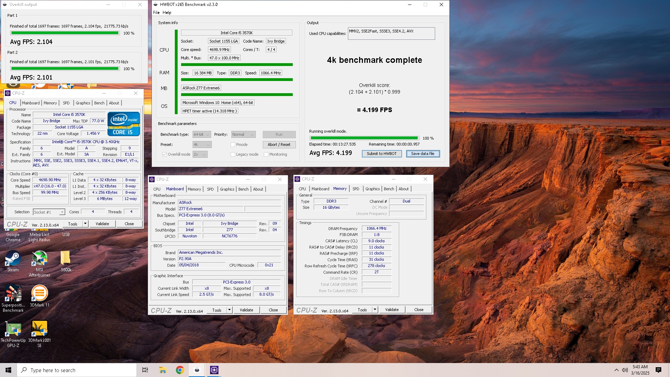The width and height of the screenshot is (670, 377).
Task: Click Abort / Reset button
Action: point(279,145)
